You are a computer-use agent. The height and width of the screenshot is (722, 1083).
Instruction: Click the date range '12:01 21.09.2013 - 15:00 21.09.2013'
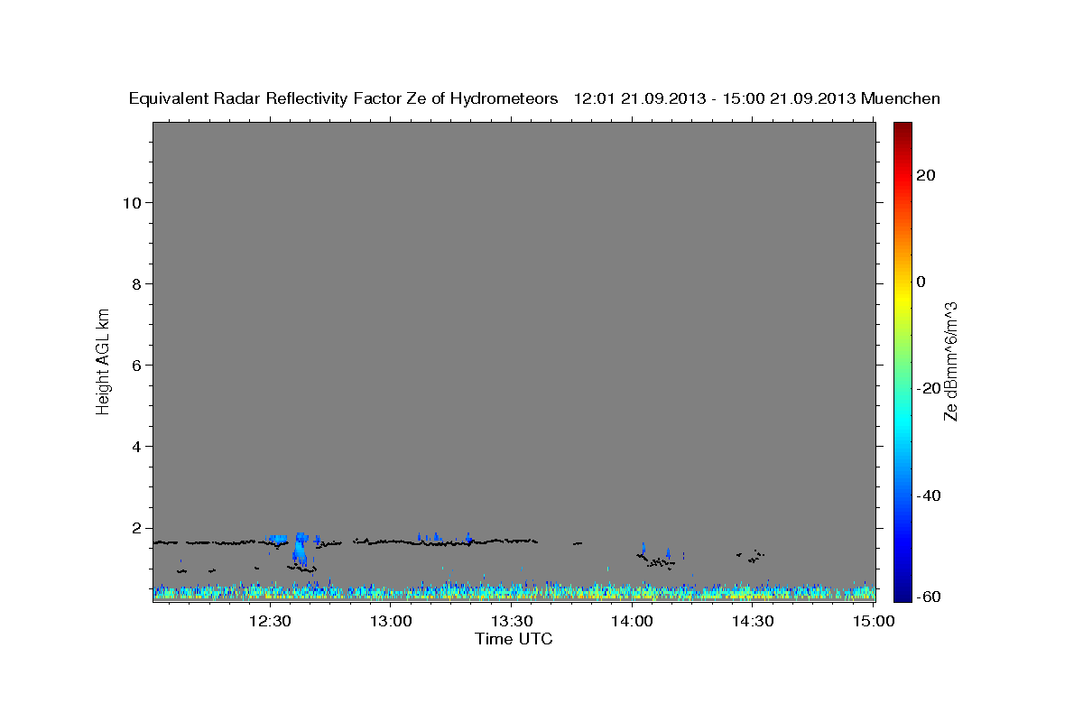pos(716,99)
